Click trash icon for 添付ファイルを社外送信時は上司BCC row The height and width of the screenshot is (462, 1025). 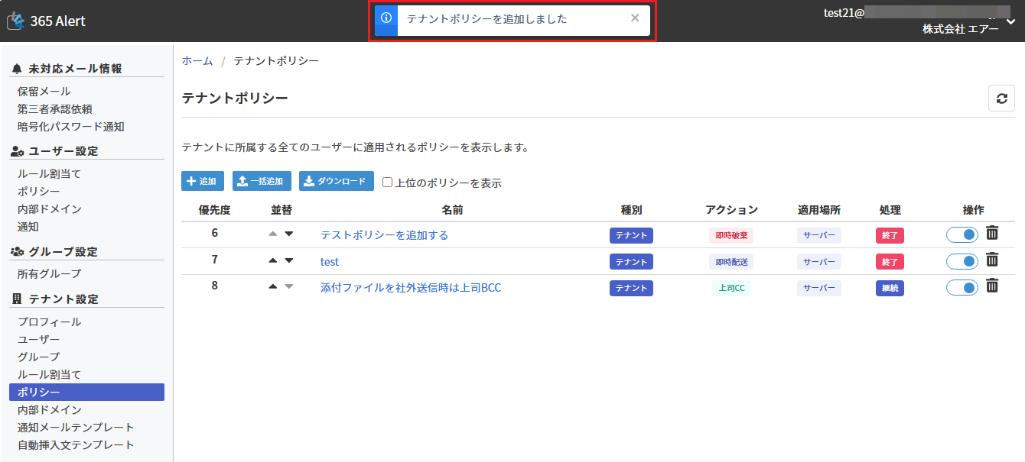click(x=992, y=286)
